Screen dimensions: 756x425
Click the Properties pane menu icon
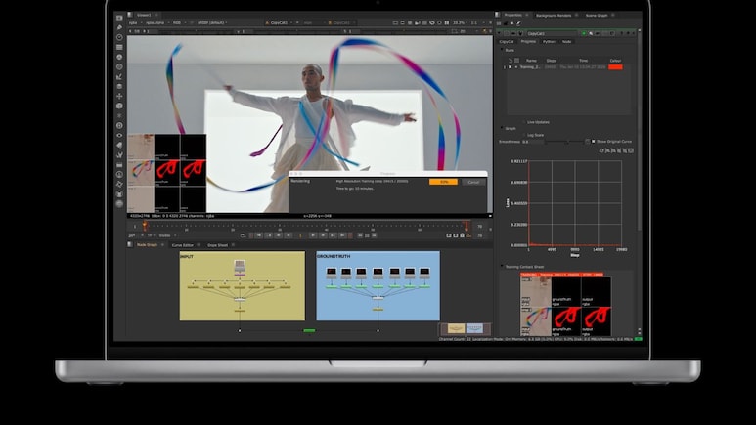tap(498, 15)
